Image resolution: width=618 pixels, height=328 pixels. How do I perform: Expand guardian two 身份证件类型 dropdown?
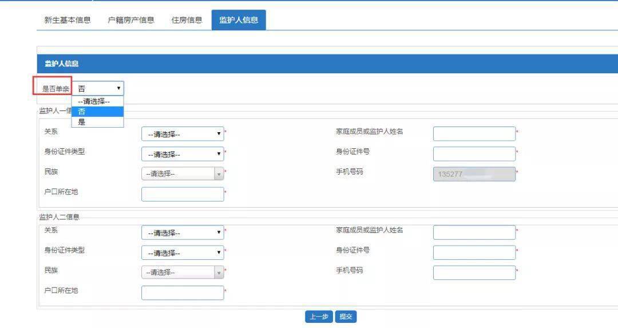[183, 252]
